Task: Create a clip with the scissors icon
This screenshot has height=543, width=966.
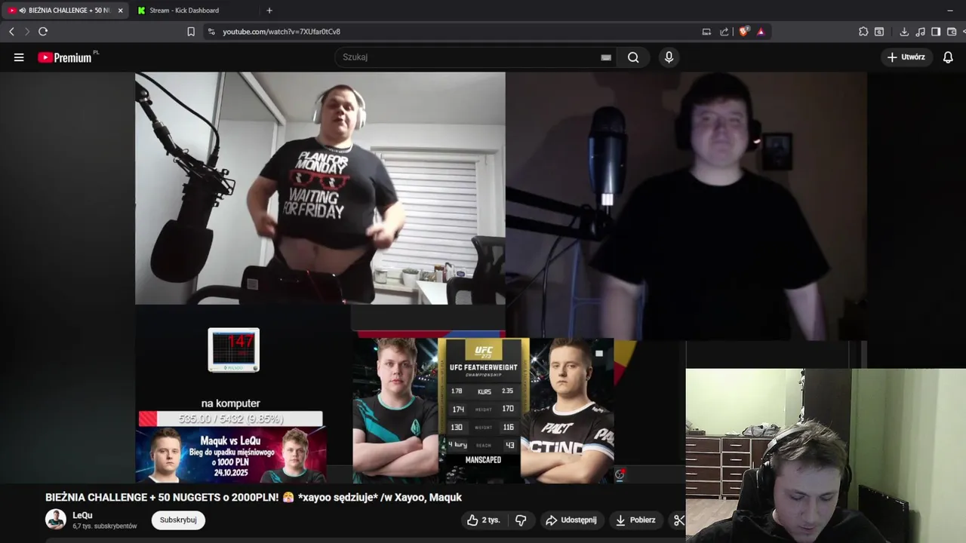Action: point(678,520)
